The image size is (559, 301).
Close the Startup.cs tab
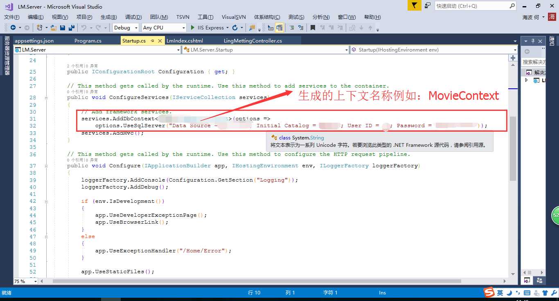coord(160,41)
